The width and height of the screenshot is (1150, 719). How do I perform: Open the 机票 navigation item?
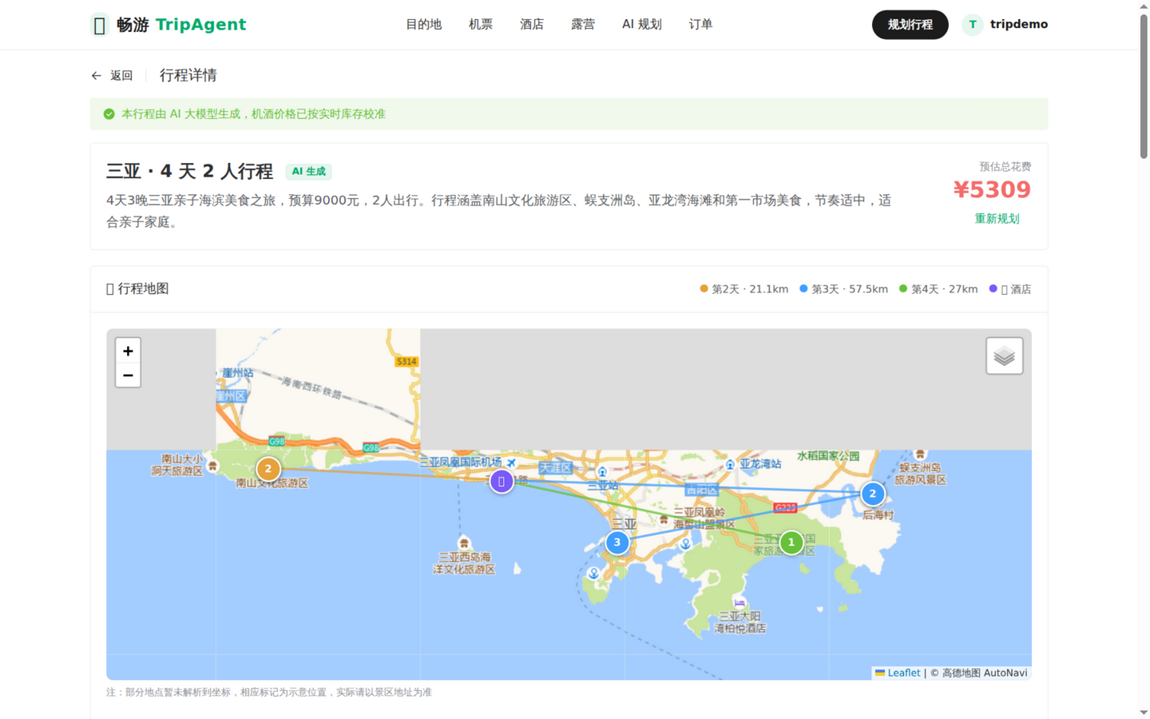pyautogui.click(x=481, y=25)
